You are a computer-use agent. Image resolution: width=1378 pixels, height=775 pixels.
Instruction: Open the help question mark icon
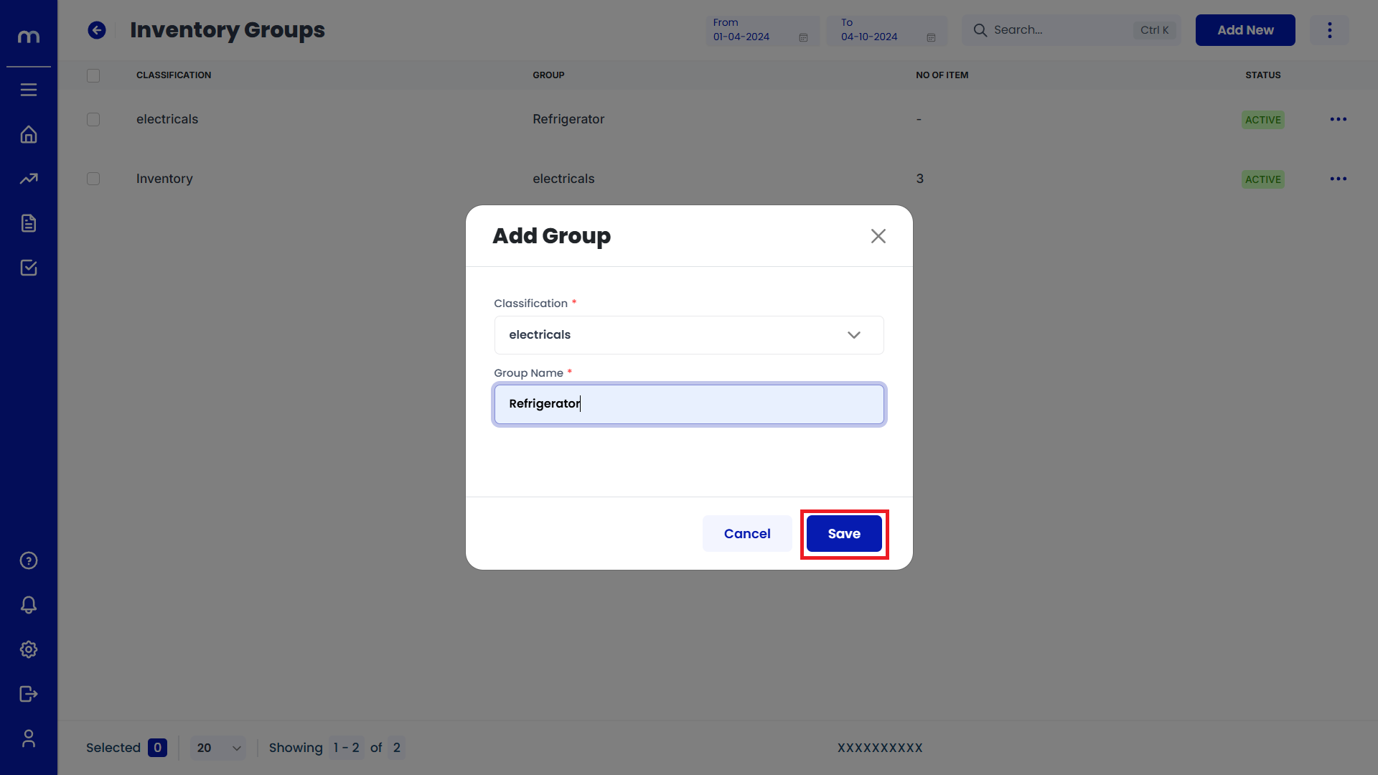tap(29, 560)
